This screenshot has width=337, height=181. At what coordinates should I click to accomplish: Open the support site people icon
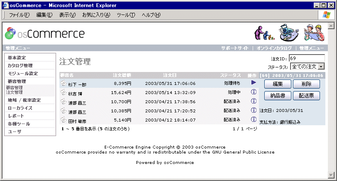tap(264, 33)
